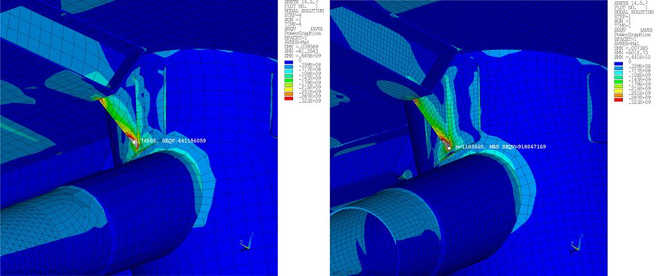Click the cyan legend swatch in the left plot

pyautogui.click(x=289, y=71)
